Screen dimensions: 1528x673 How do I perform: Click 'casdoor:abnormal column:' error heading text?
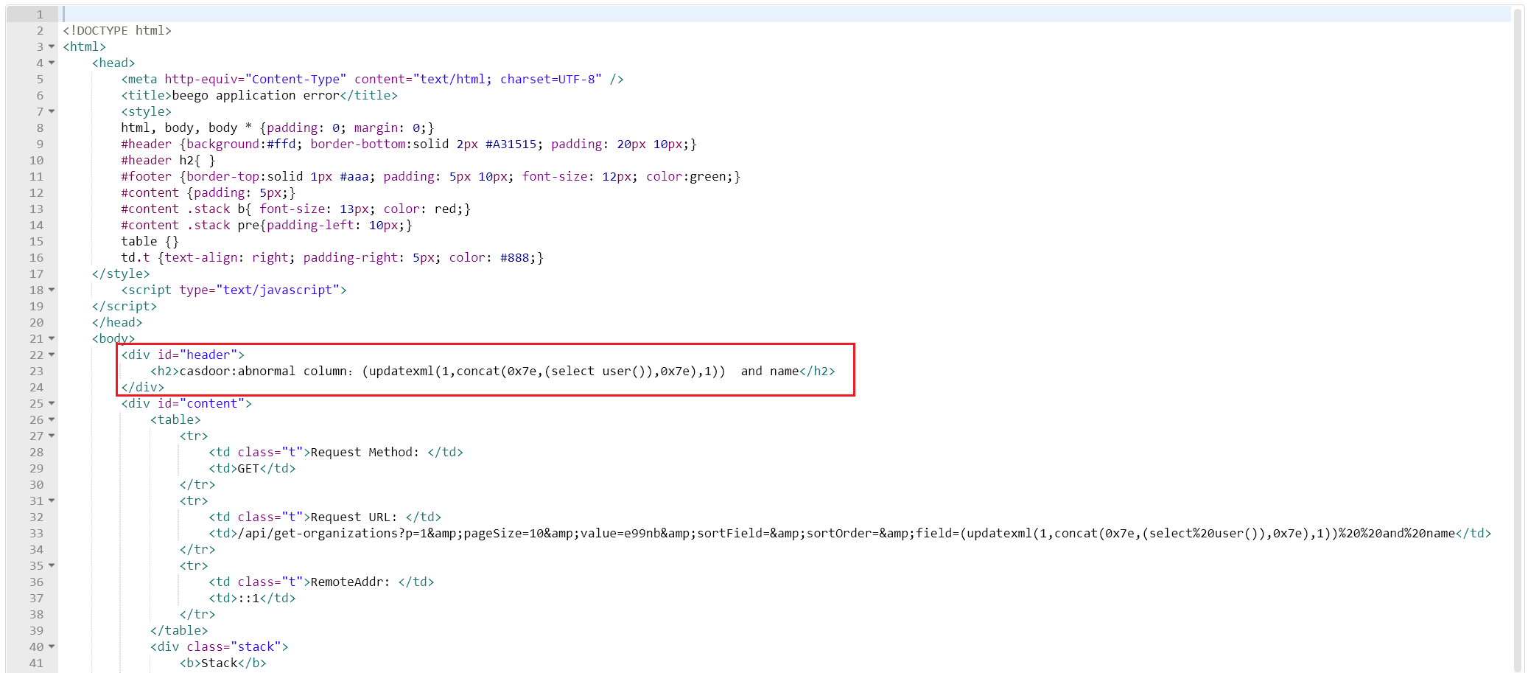pos(267,371)
